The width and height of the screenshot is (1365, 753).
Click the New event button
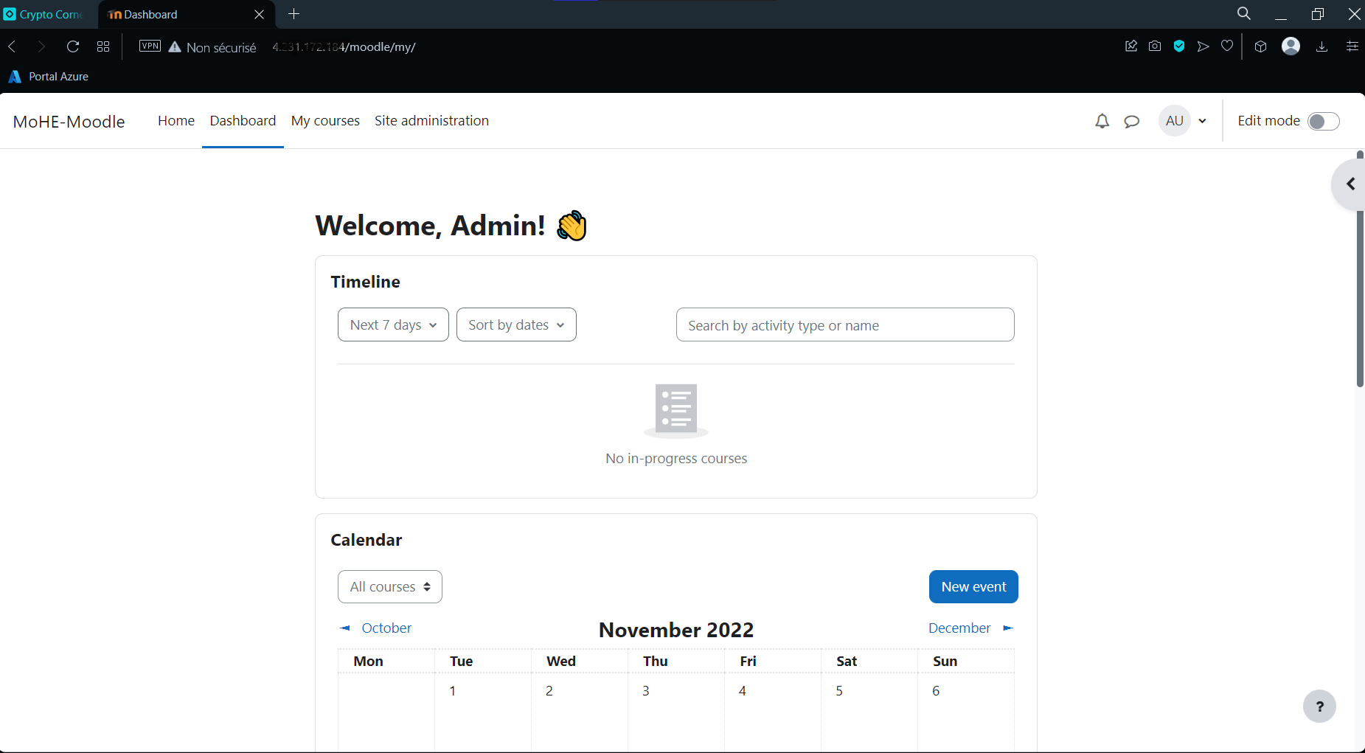coord(973,586)
